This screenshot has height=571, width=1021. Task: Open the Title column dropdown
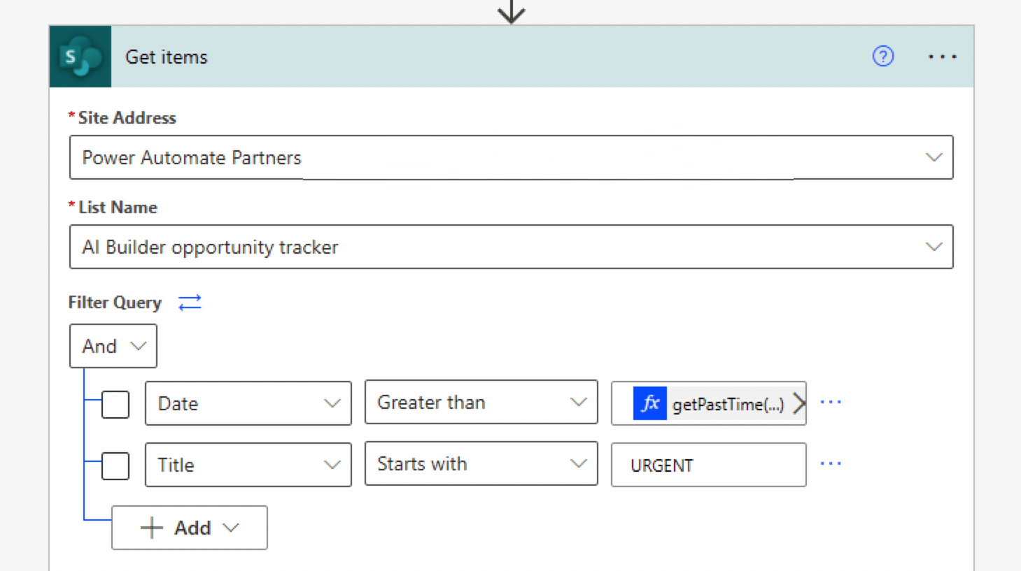(248, 465)
